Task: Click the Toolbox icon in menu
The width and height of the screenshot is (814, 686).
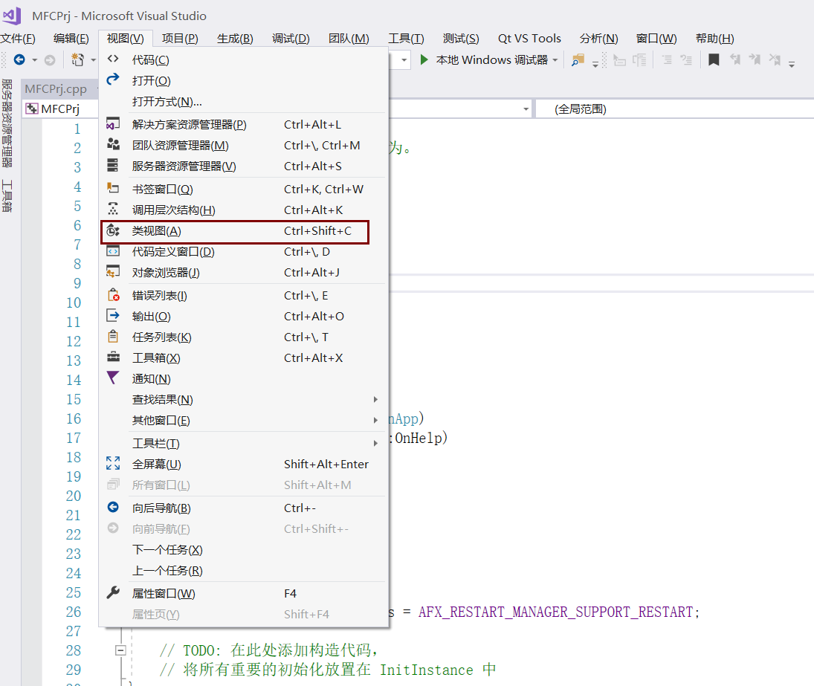Action: (x=113, y=357)
